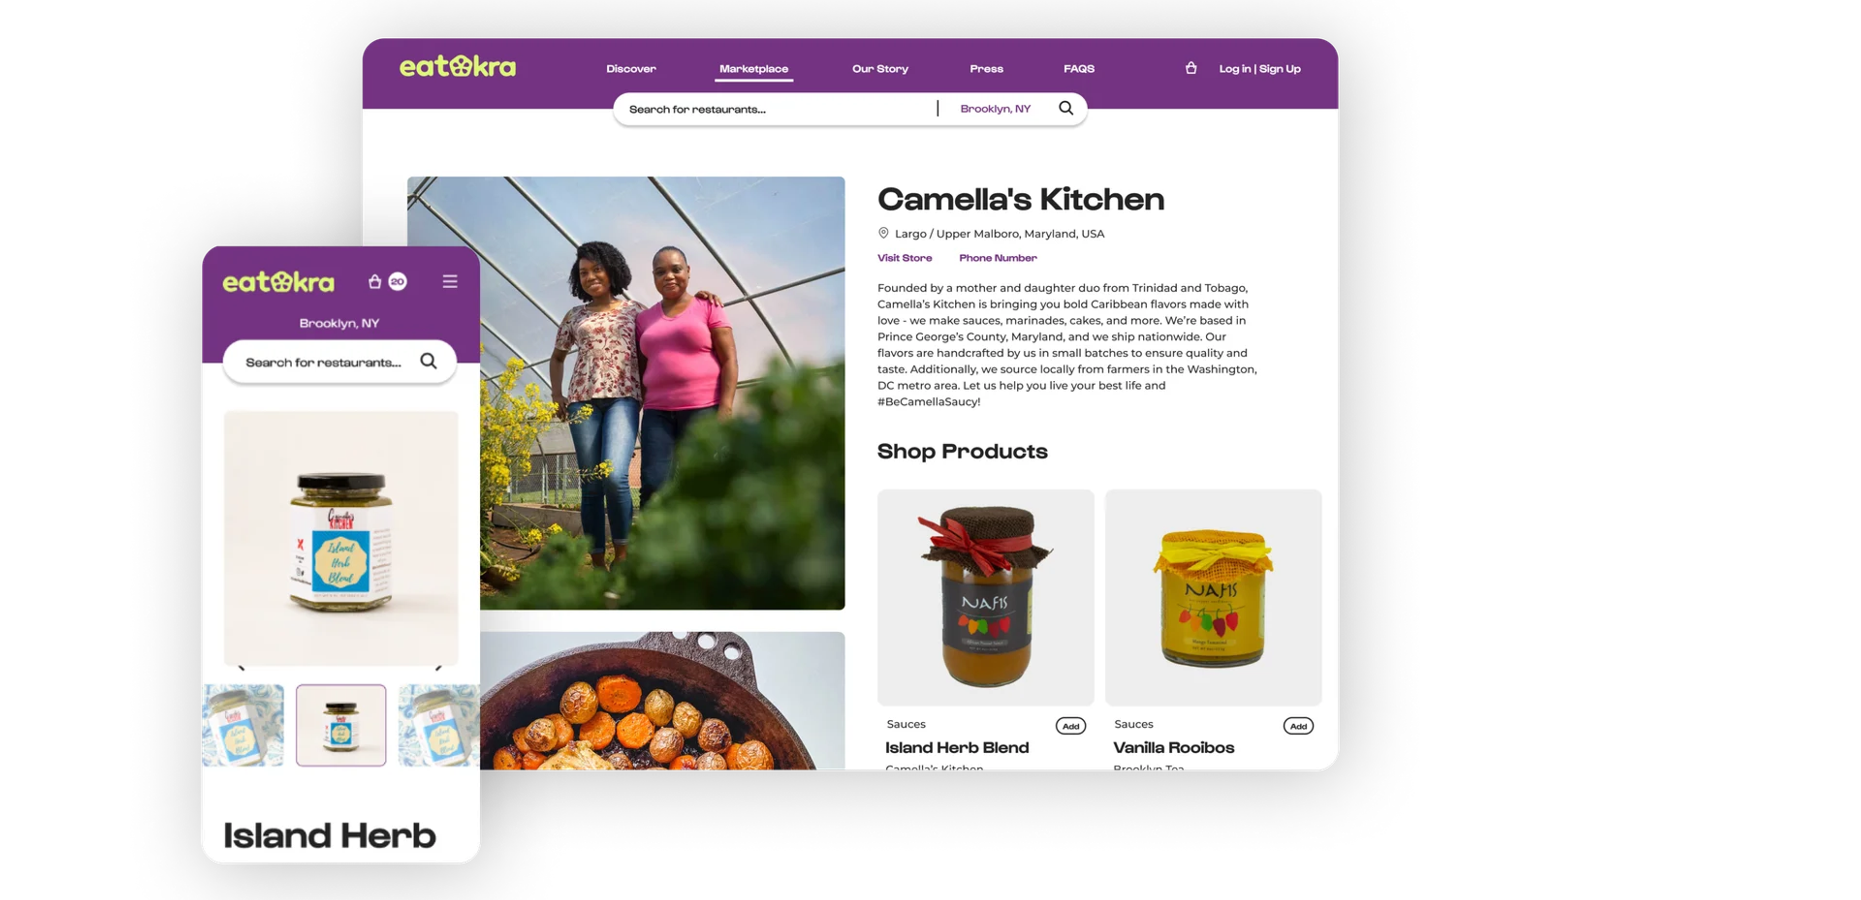
Task: Click the magnifier icon in desktop search bar
Action: point(1066,109)
